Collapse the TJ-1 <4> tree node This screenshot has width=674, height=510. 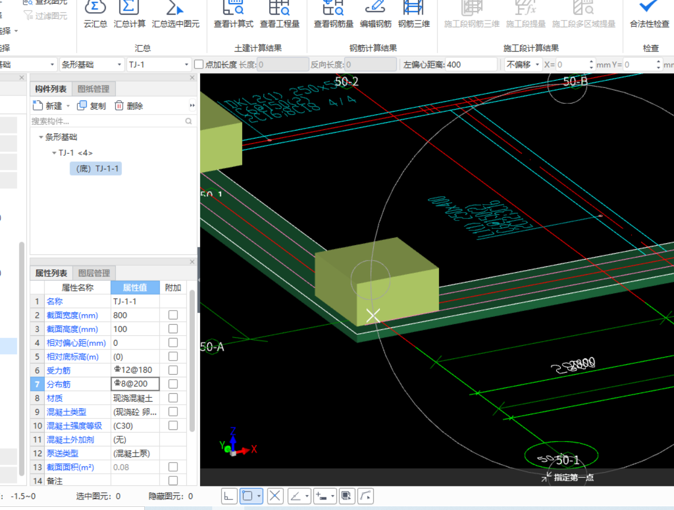click(54, 153)
